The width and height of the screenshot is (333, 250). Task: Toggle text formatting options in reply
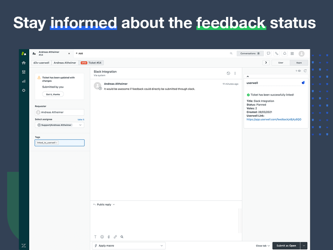click(x=95, y=237)
